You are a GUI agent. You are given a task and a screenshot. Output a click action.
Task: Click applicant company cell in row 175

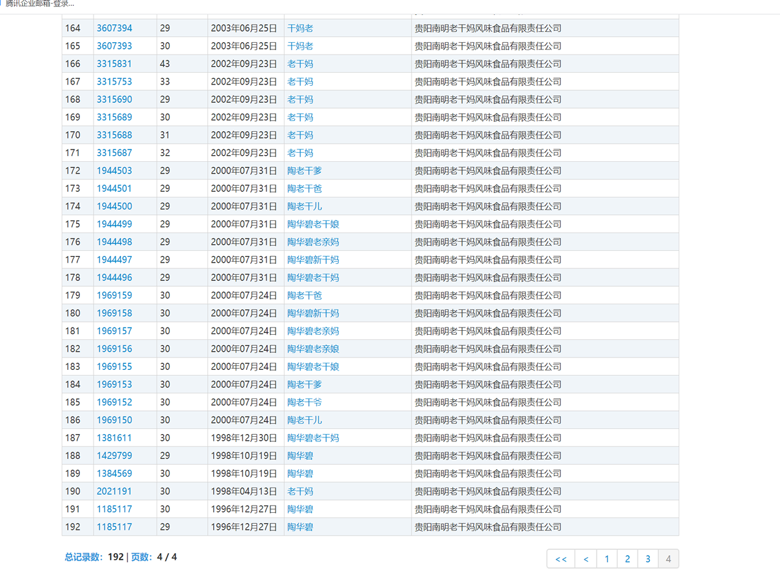[488, 224]
